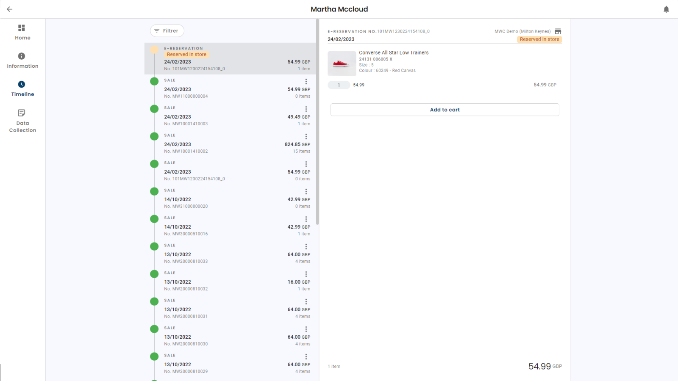
Task: Select the beige dot on the E-Reservation entry
Action: point(154,50)
